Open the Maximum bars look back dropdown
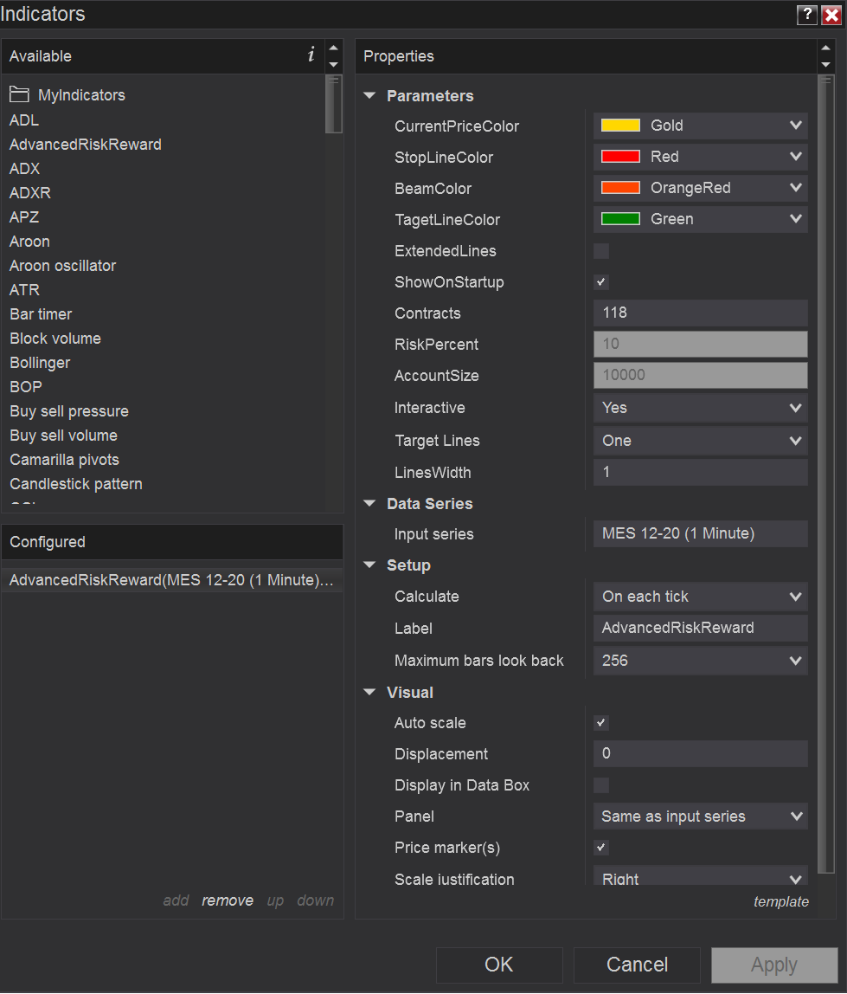Image resolution: width=847 pixels, height=994 pixels. tap(700, 661)
